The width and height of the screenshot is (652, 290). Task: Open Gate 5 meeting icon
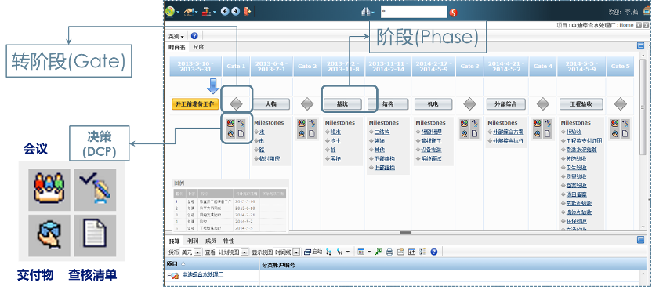[x=614, y=124]
